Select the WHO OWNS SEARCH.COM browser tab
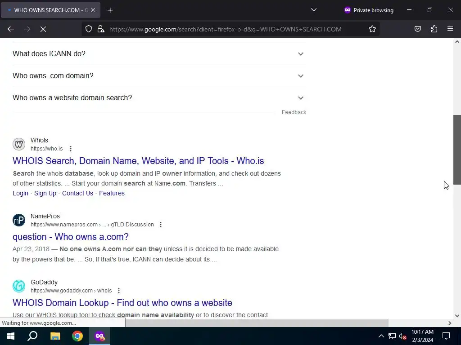This screenshot has height=345, width=461. click(x=50, y=10)
